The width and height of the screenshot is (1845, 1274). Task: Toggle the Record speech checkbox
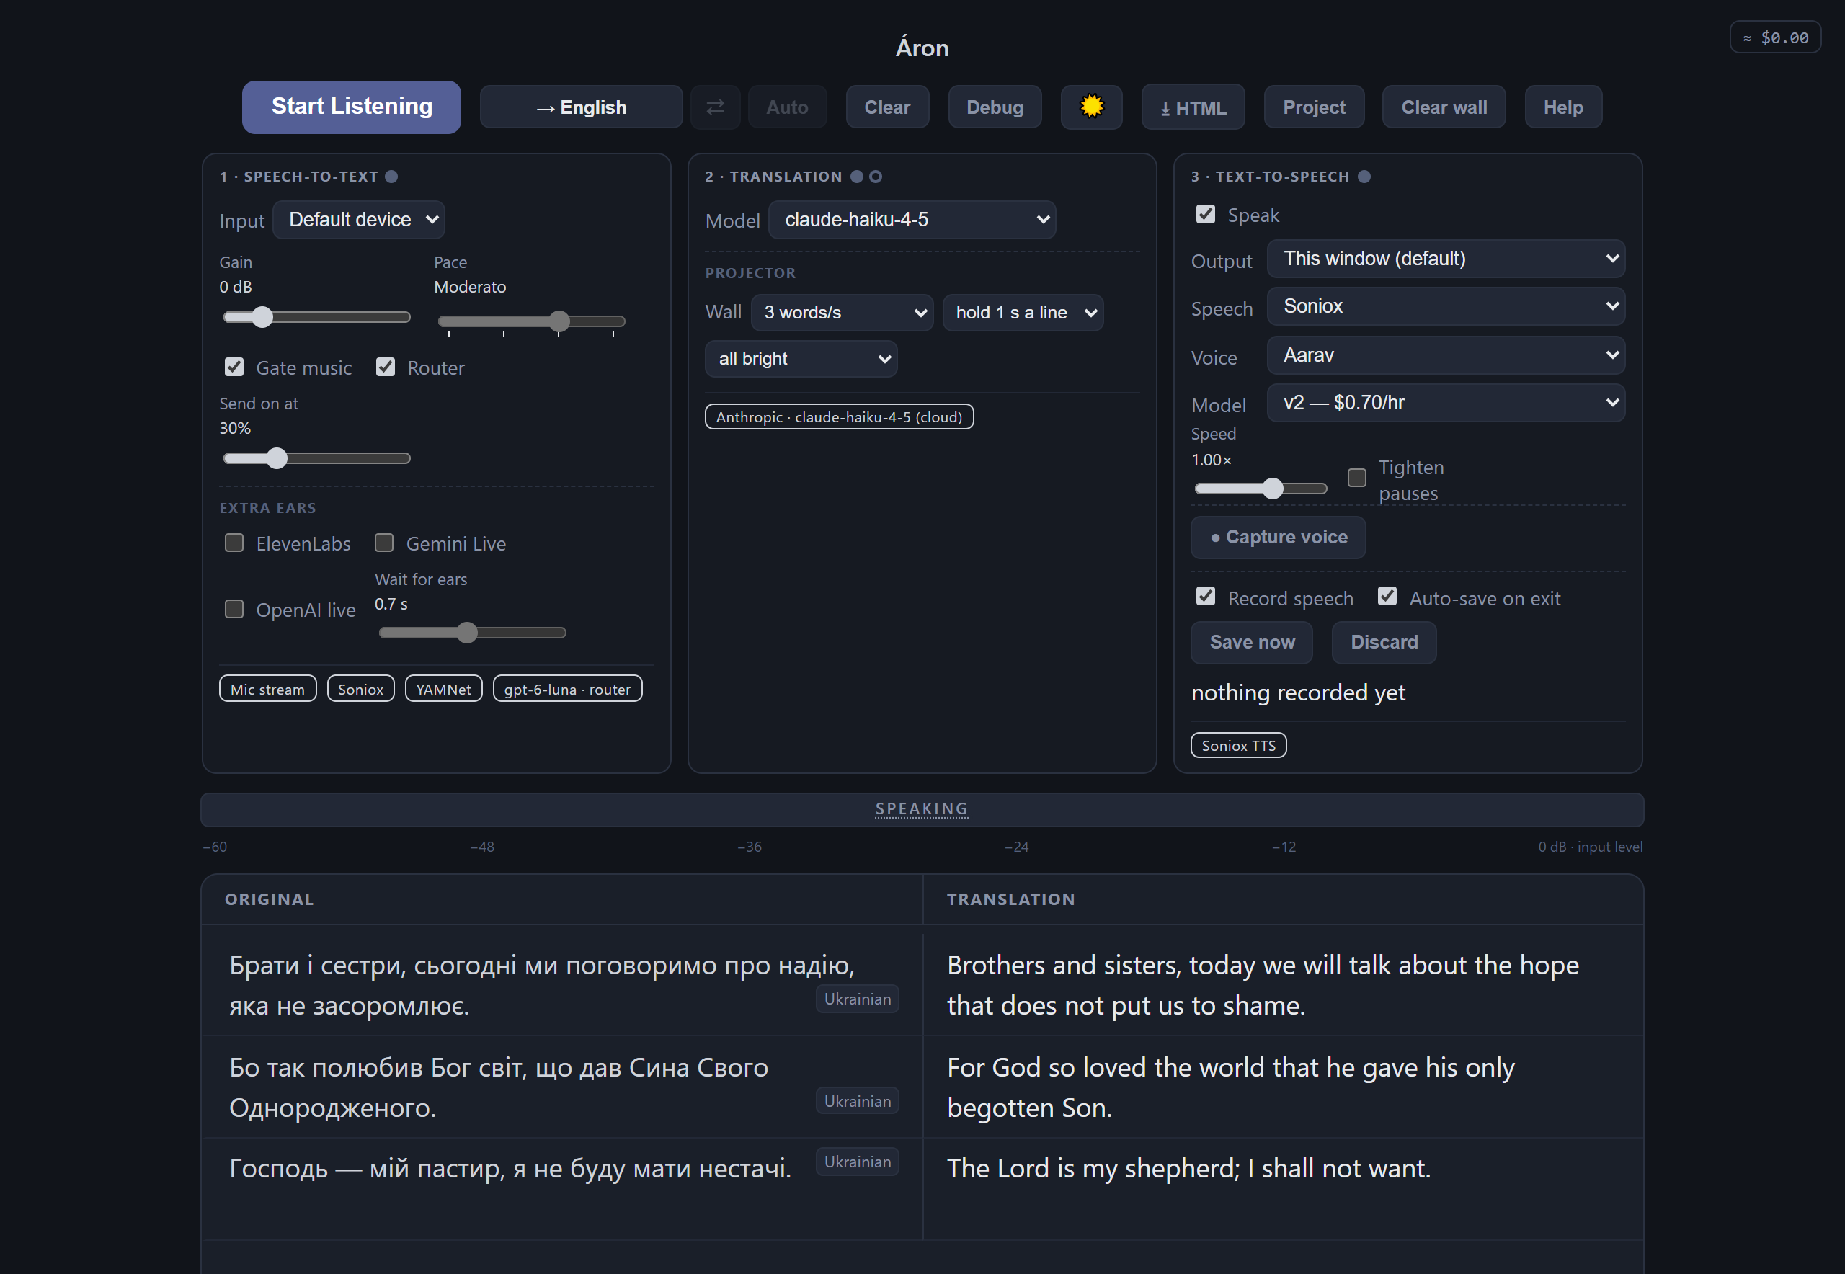click(1206, 597)
